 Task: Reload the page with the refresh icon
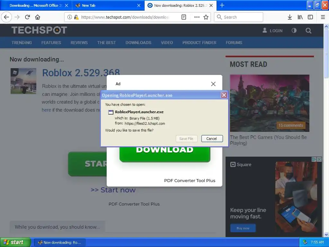(27, 17)
